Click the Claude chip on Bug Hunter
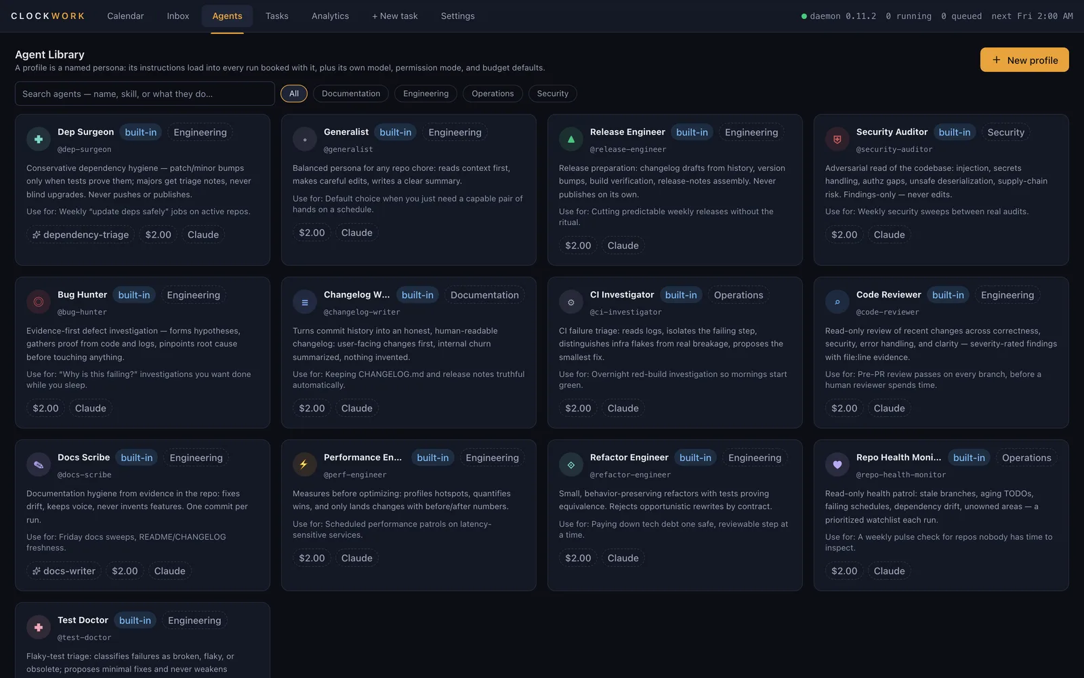 click(91, 408)
